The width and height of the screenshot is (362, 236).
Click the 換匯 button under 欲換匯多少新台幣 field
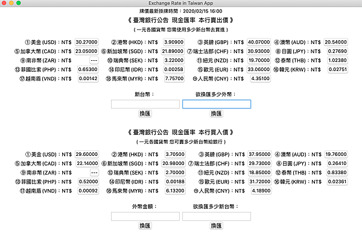[217, 226]
